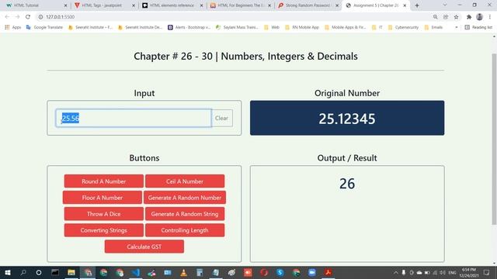This screenshot has height=279, width=497.
Task: Show more bookmarks overflow arrow
Action: tap(457, 27)
